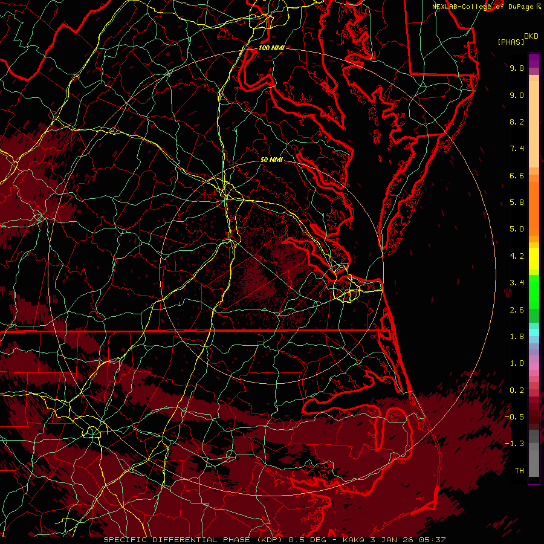Click the 8.2 scale value
The image size is (544, 544).
tap(517, 121)
